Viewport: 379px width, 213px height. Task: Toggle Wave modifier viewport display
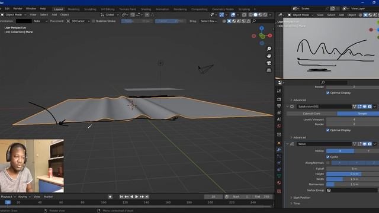365,144
